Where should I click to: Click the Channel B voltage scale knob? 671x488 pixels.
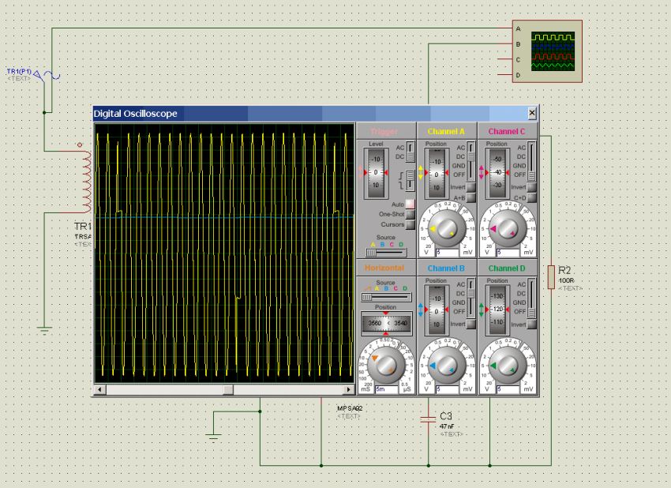coord(447,366)
